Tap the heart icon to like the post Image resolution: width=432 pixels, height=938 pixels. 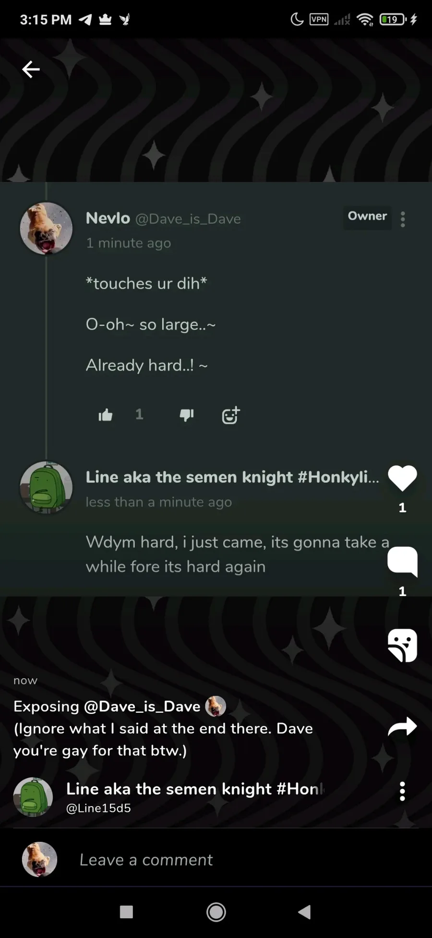pyautogui.click(x=402, y=478)
